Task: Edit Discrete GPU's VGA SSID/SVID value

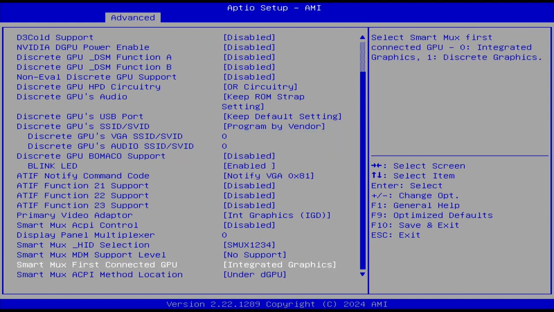Action: 224,136
